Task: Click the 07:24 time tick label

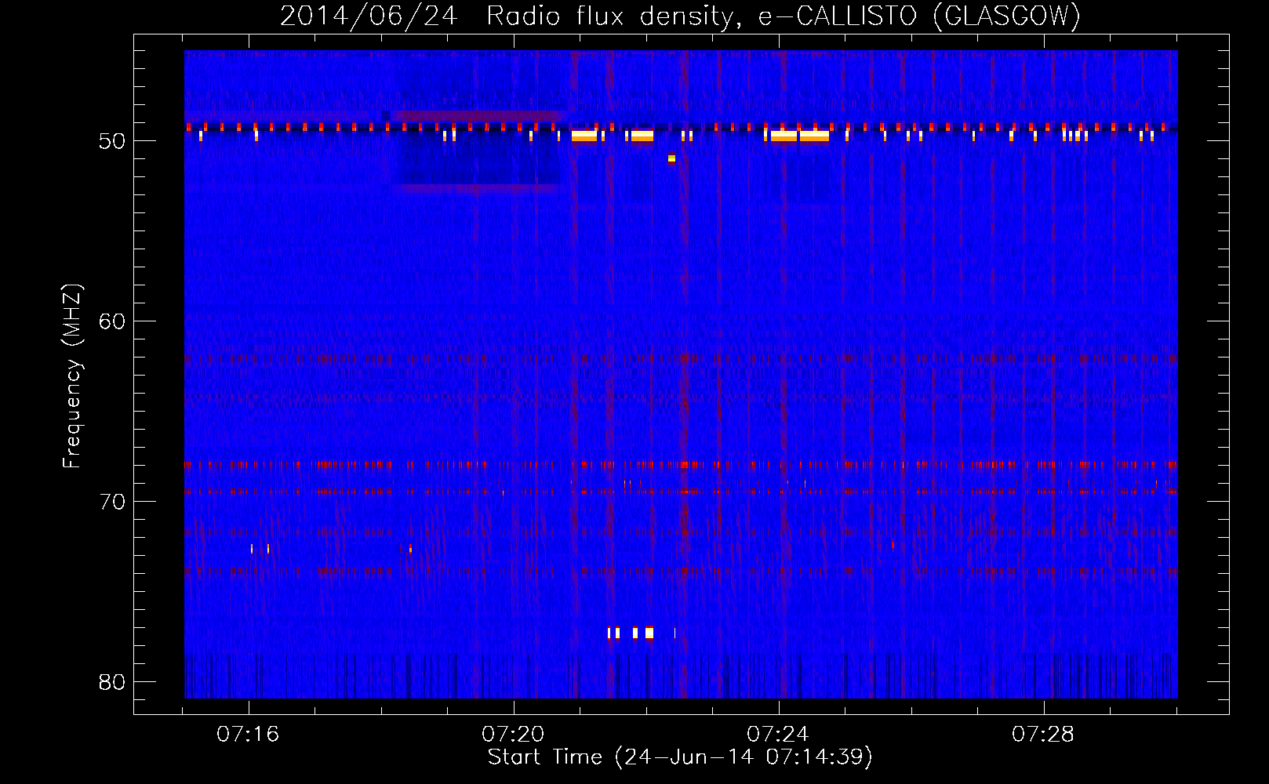Action: (x=778, y=735)
